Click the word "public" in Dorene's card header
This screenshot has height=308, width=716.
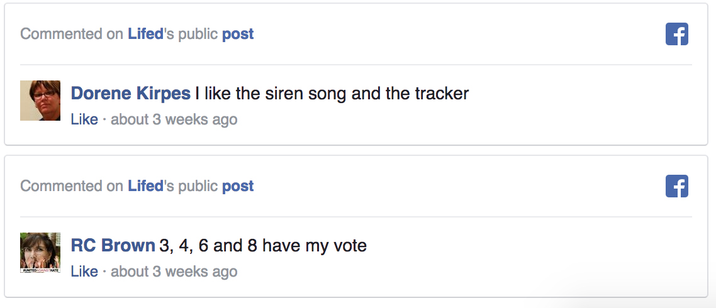(198, 34)
